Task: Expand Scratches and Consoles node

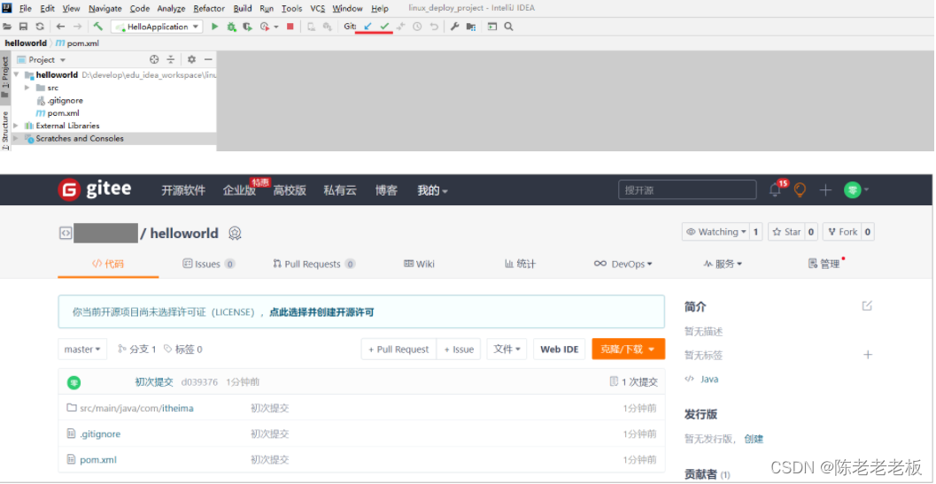Action: click(16, 138)
